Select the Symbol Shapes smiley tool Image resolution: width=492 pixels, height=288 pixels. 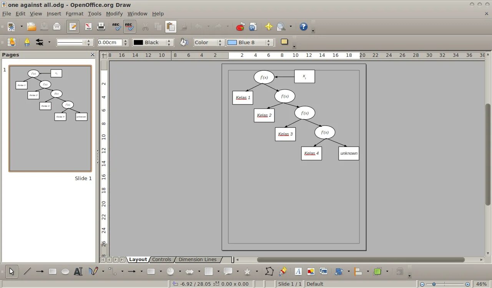click(170, 271)
